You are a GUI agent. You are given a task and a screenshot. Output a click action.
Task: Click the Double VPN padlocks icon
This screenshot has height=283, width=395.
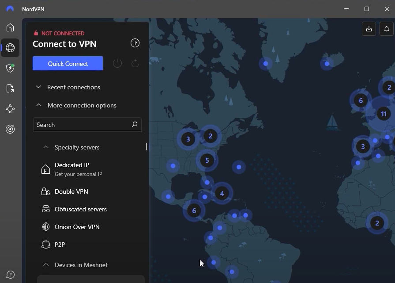45,191
